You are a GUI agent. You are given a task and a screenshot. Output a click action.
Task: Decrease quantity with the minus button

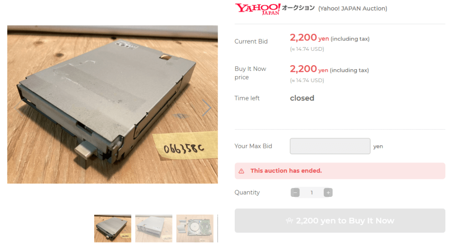pyautogui.click(x=295, y=192)
